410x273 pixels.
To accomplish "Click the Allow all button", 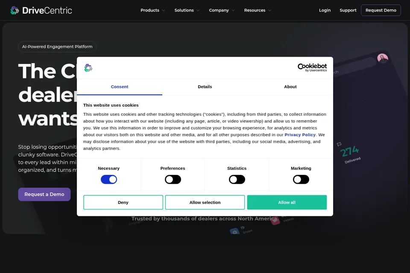I will click(x=287, y=202).
